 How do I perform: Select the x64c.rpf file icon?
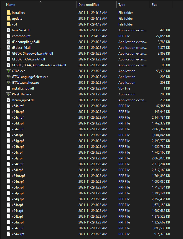(x=9, y=117)
